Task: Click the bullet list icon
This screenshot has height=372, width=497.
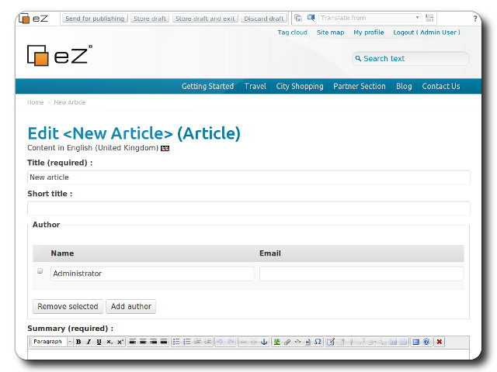Action: pos(176,342)
